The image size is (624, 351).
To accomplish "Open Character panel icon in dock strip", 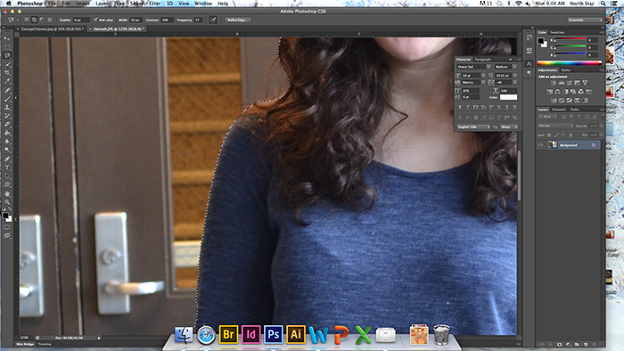I will tap(529, 63).
